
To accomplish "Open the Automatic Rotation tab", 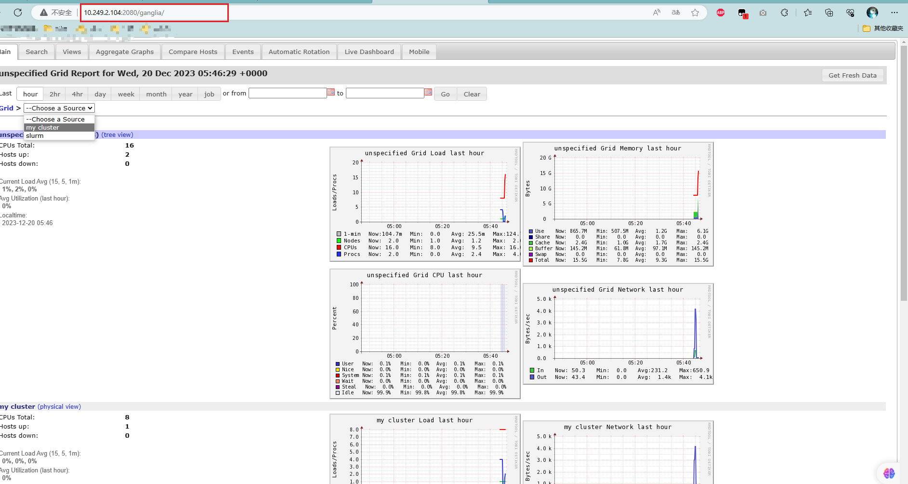I will click(299, 52).
